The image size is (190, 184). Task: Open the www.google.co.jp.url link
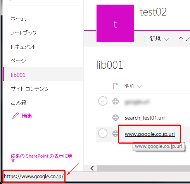click(150, 134)
